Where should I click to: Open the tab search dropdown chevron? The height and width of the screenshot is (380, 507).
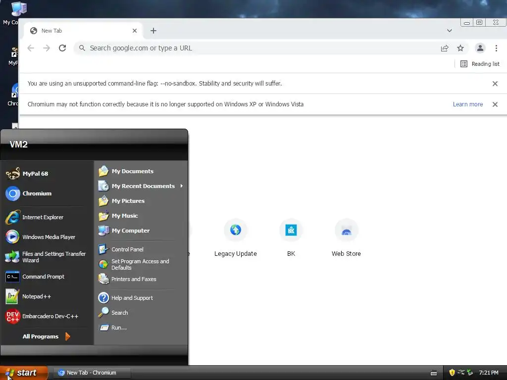[x=450, y=31]
